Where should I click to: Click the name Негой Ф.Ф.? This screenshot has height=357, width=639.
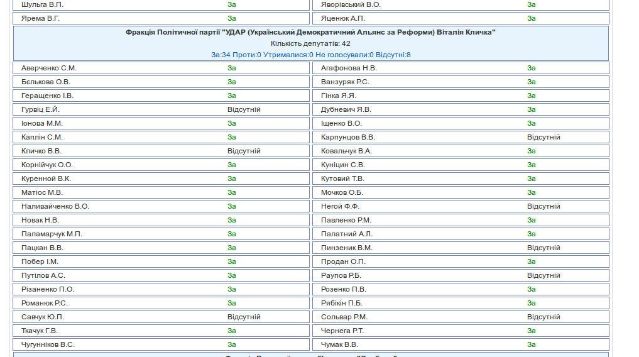pos(340,207)
